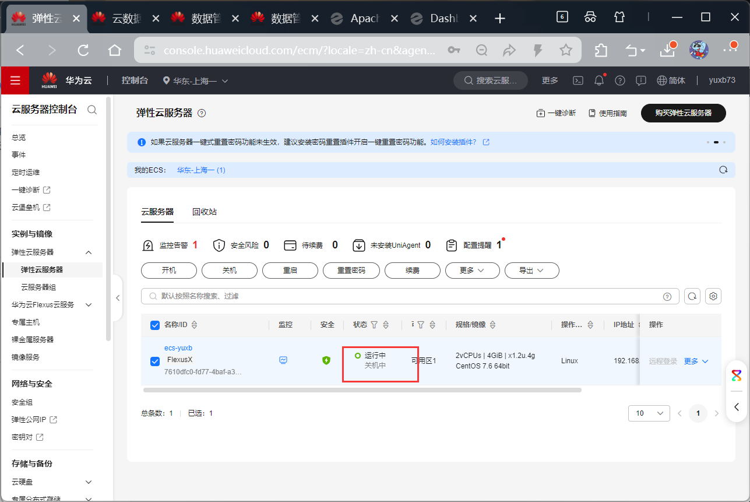750x502 pixels.
Task: Open user account yuxb73 menu
Action: click(722, 80)
